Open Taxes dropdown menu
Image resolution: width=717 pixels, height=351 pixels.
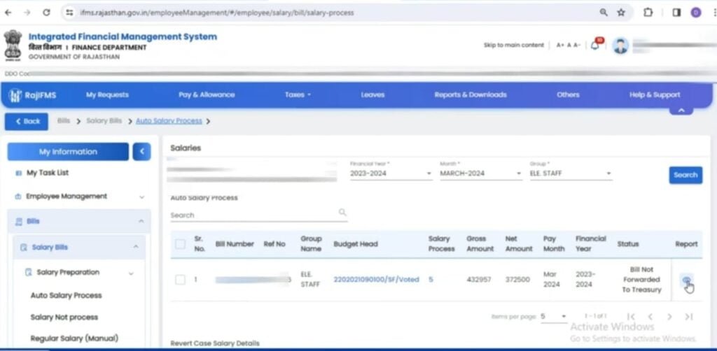[298, 95]
